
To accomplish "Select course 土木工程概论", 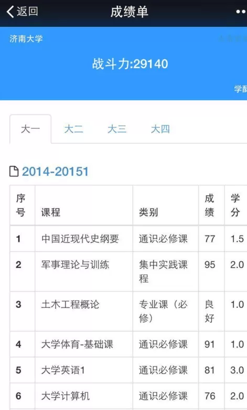I will pos(70,304).
